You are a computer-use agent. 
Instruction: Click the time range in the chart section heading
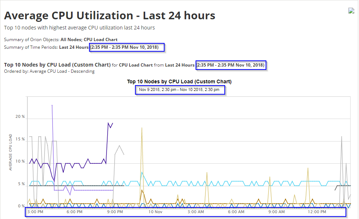[x=231, y=65]
